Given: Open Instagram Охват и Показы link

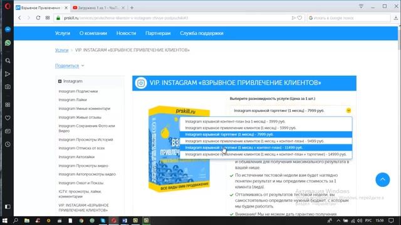Looking at the screenshot, I should 81,183.
